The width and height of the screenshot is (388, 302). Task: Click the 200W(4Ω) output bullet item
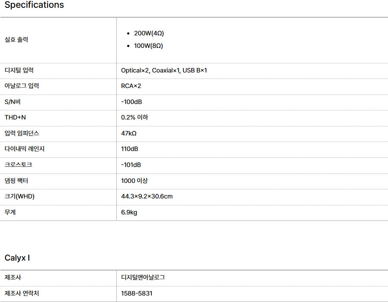click(x=149, y=33)
